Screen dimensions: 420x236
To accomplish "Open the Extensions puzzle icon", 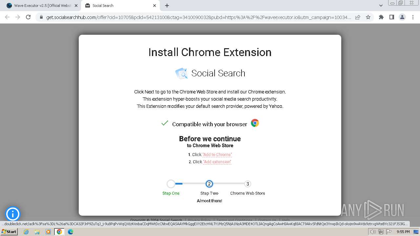I will [x=381, y=17].
